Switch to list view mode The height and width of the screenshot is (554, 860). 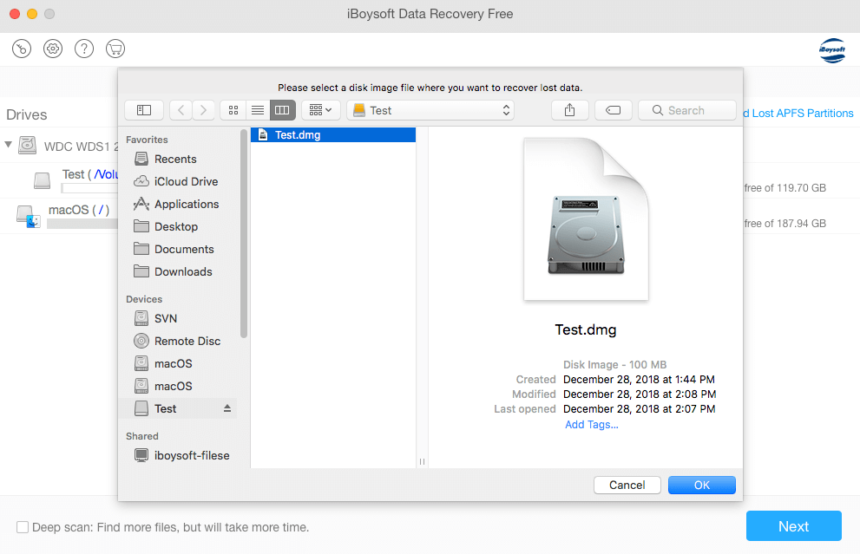[x=257, y=110]
